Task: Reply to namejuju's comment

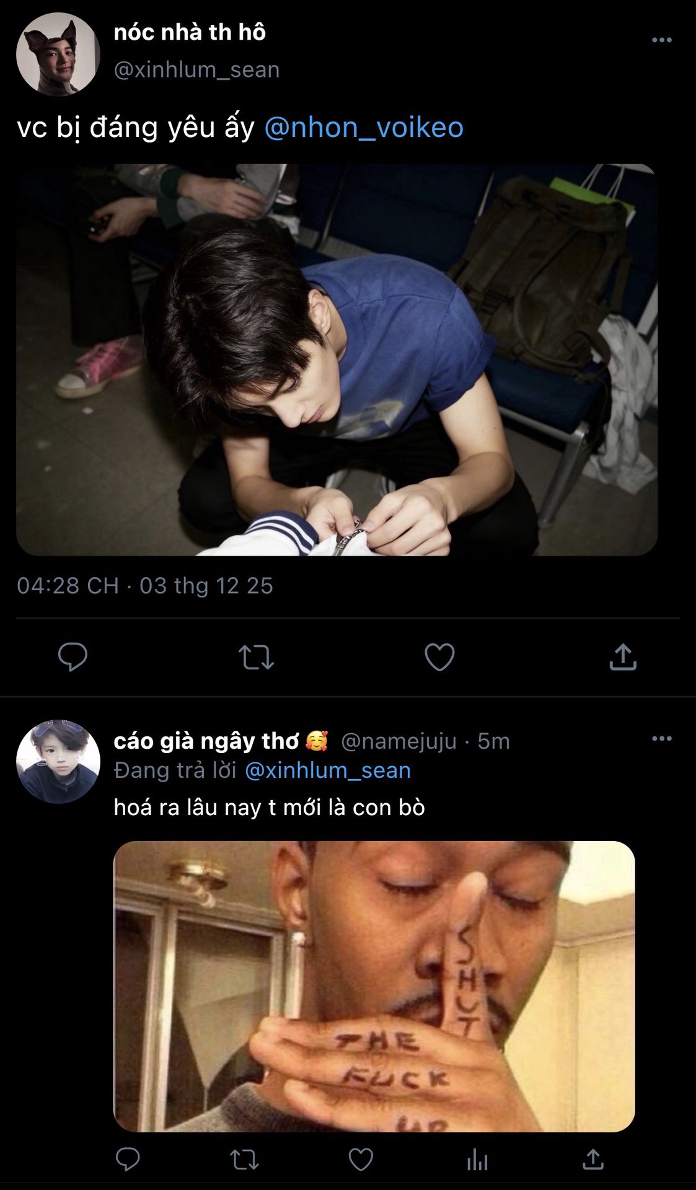Action: [128, 1159]
